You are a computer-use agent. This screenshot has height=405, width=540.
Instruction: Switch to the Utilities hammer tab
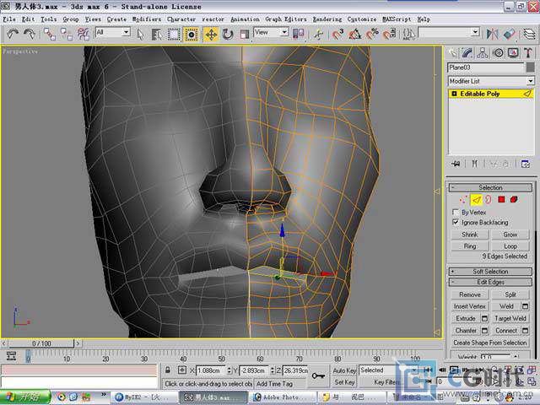[528, 52]
